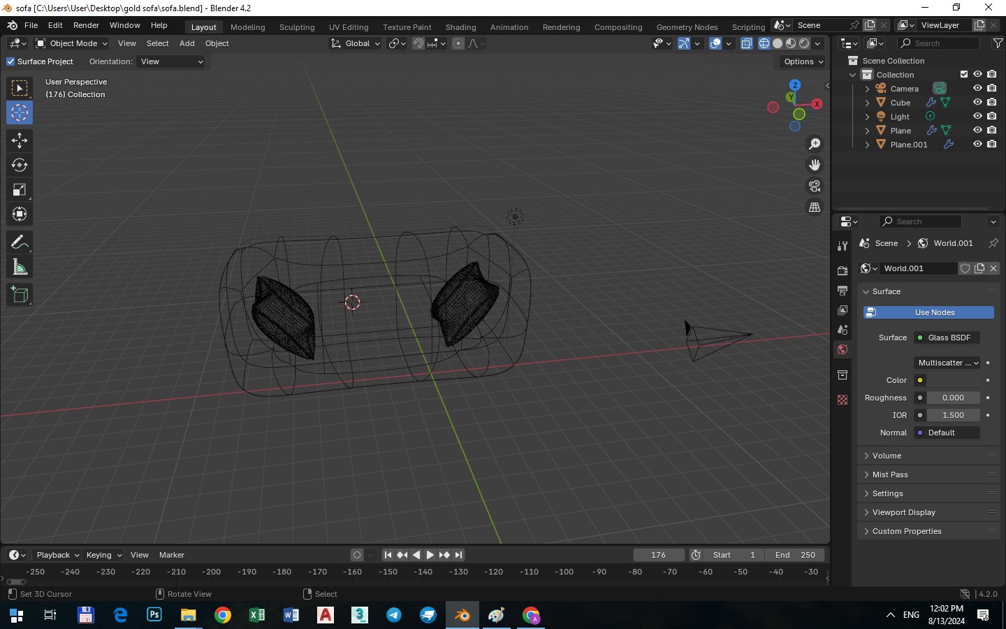Screen dimensions: 1006x629
Task: Switch to the UV Editing workspace tab
Action: click(x=349, y=27)
